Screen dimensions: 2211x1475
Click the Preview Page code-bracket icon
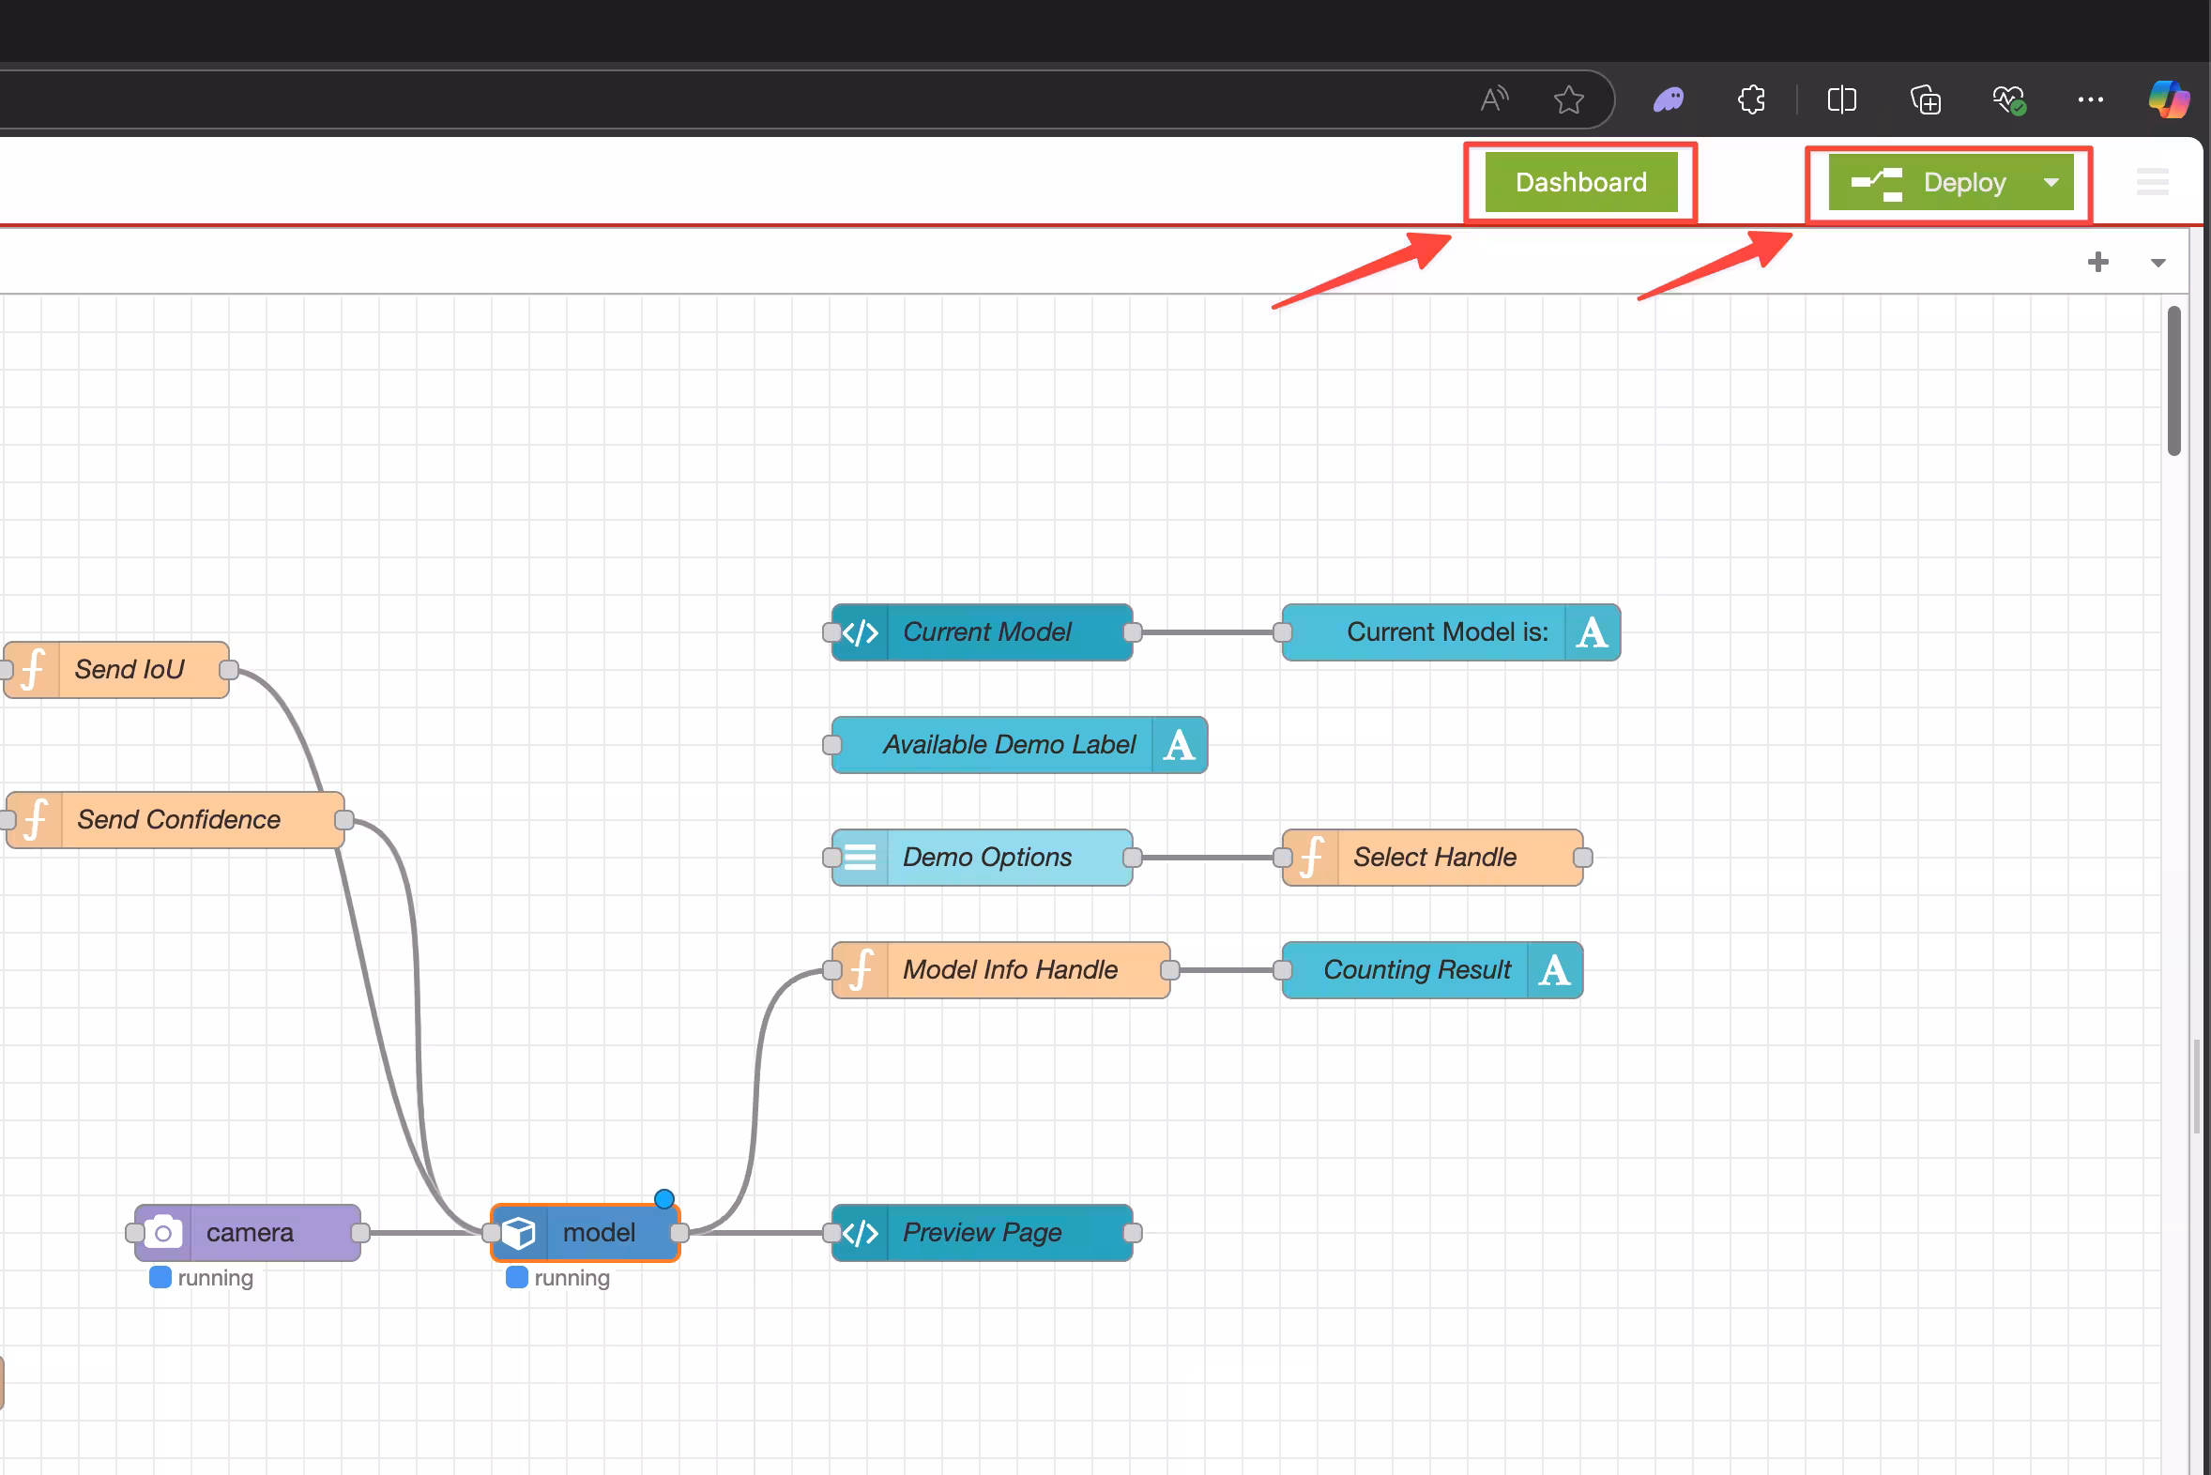[860, 1232]
